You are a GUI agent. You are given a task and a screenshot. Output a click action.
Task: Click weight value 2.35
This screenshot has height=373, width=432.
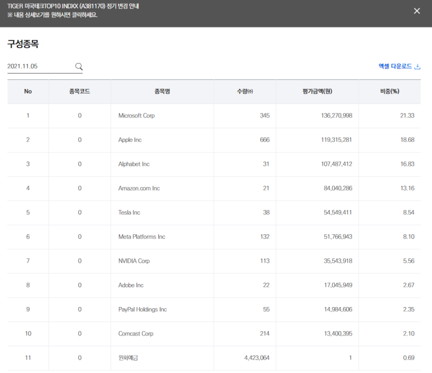(x=409, y=310)
